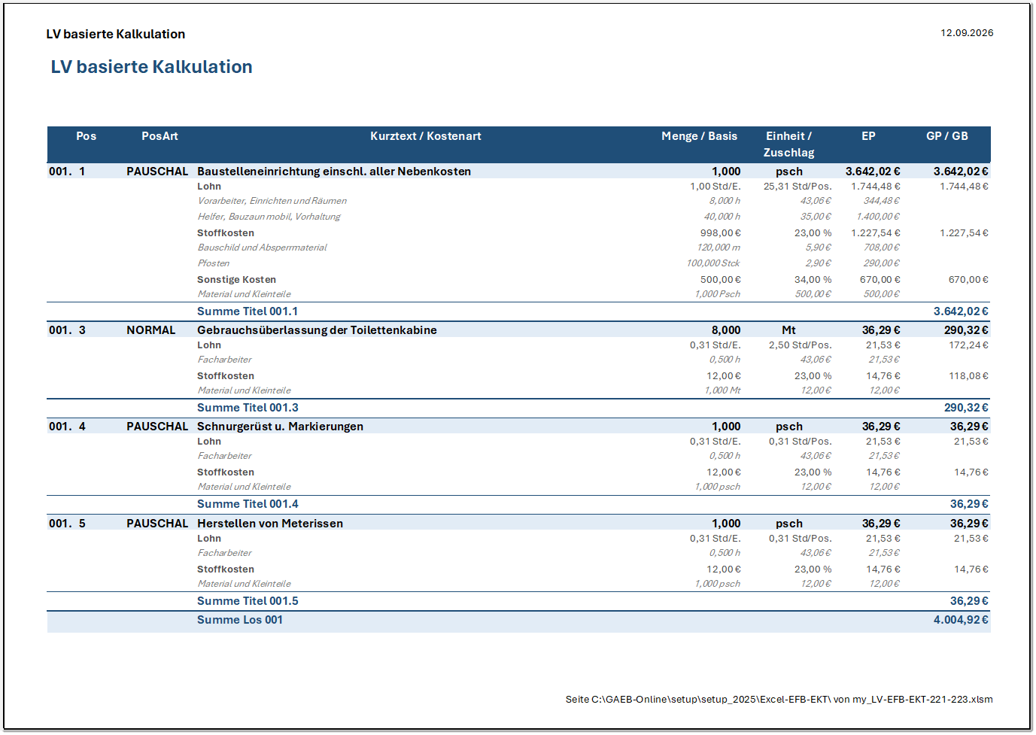Image resolution: width=1036 pixels, height=735 pixels.
Task: Click the 'Menge / Basis' column header
Action: click(x=699, y=136)
